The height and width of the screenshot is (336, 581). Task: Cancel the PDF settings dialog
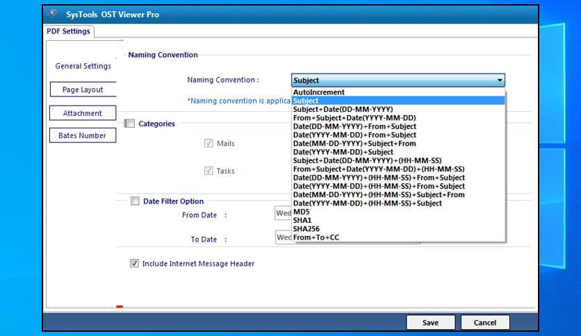(x=485, y=322)
